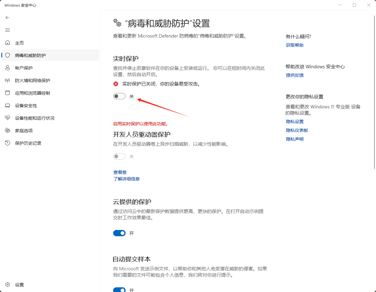Open the 查看卷 link
Image resolution: width=376 pixels, height=292 pixels.
click(x=120, y=172)
